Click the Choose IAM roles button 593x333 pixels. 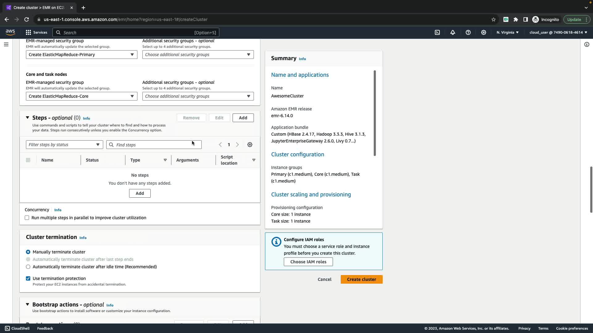coord(308,262)
